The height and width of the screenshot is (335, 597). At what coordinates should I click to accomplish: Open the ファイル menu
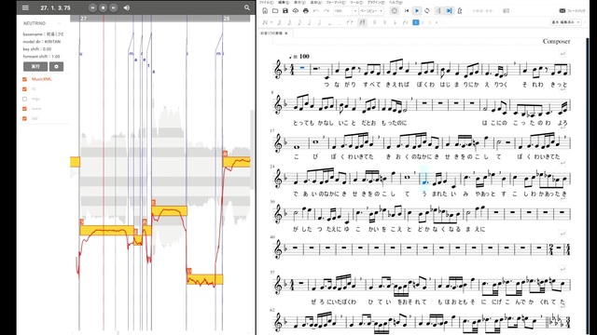tap(267, 2)
